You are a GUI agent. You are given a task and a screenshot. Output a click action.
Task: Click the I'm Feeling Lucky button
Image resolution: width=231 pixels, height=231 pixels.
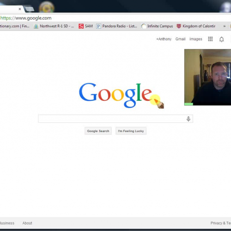pyautogui.click(x=131, y=131)
